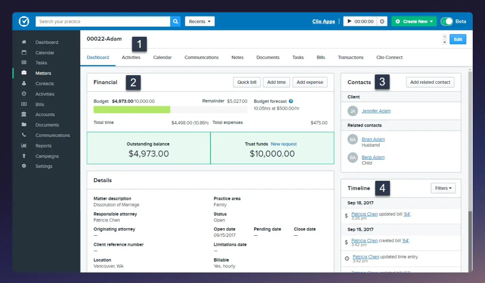Click the green budget progress bar
The width and height of the screenshot is (485, 283).
coord(132,109)
